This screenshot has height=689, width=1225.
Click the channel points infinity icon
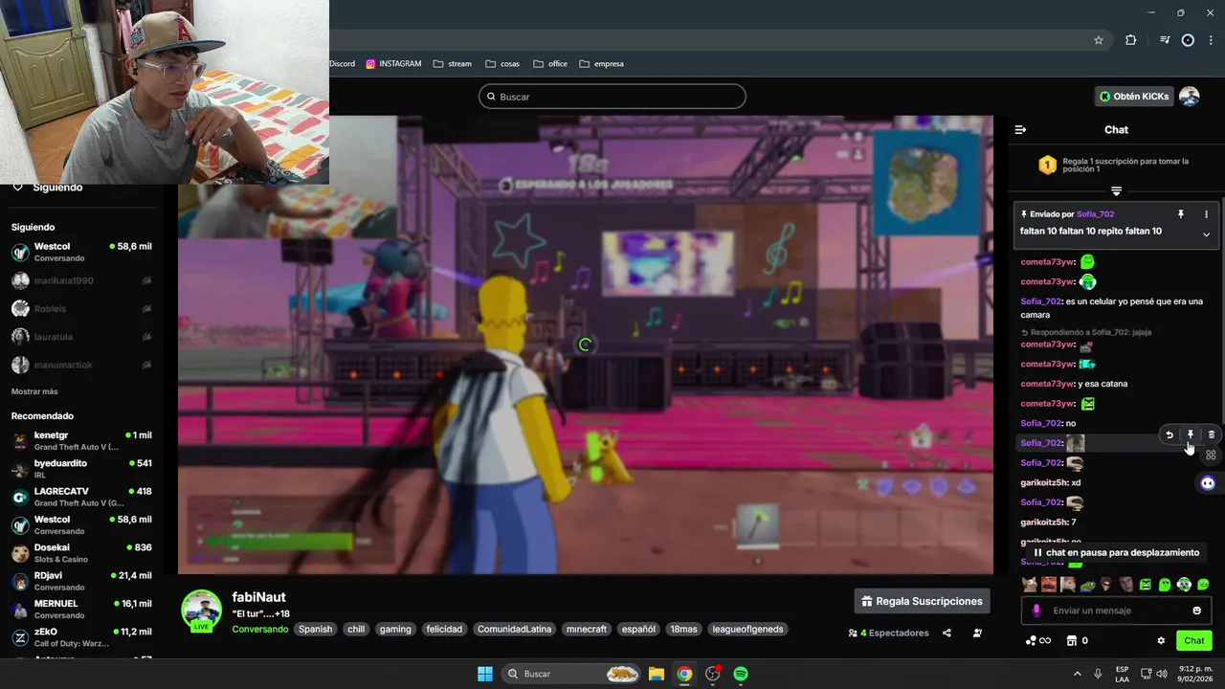[1038, 641]
